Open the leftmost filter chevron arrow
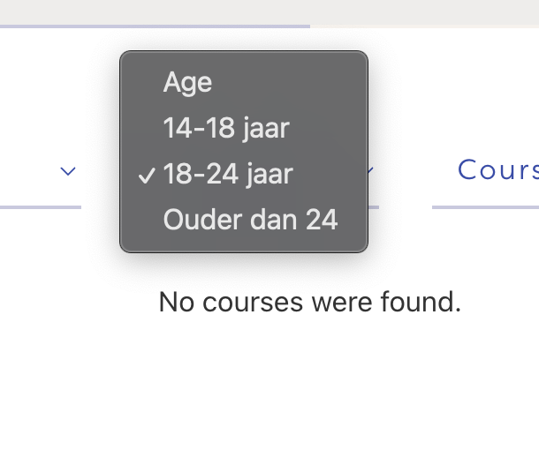 pyautogui.click(x=68, y=171)
